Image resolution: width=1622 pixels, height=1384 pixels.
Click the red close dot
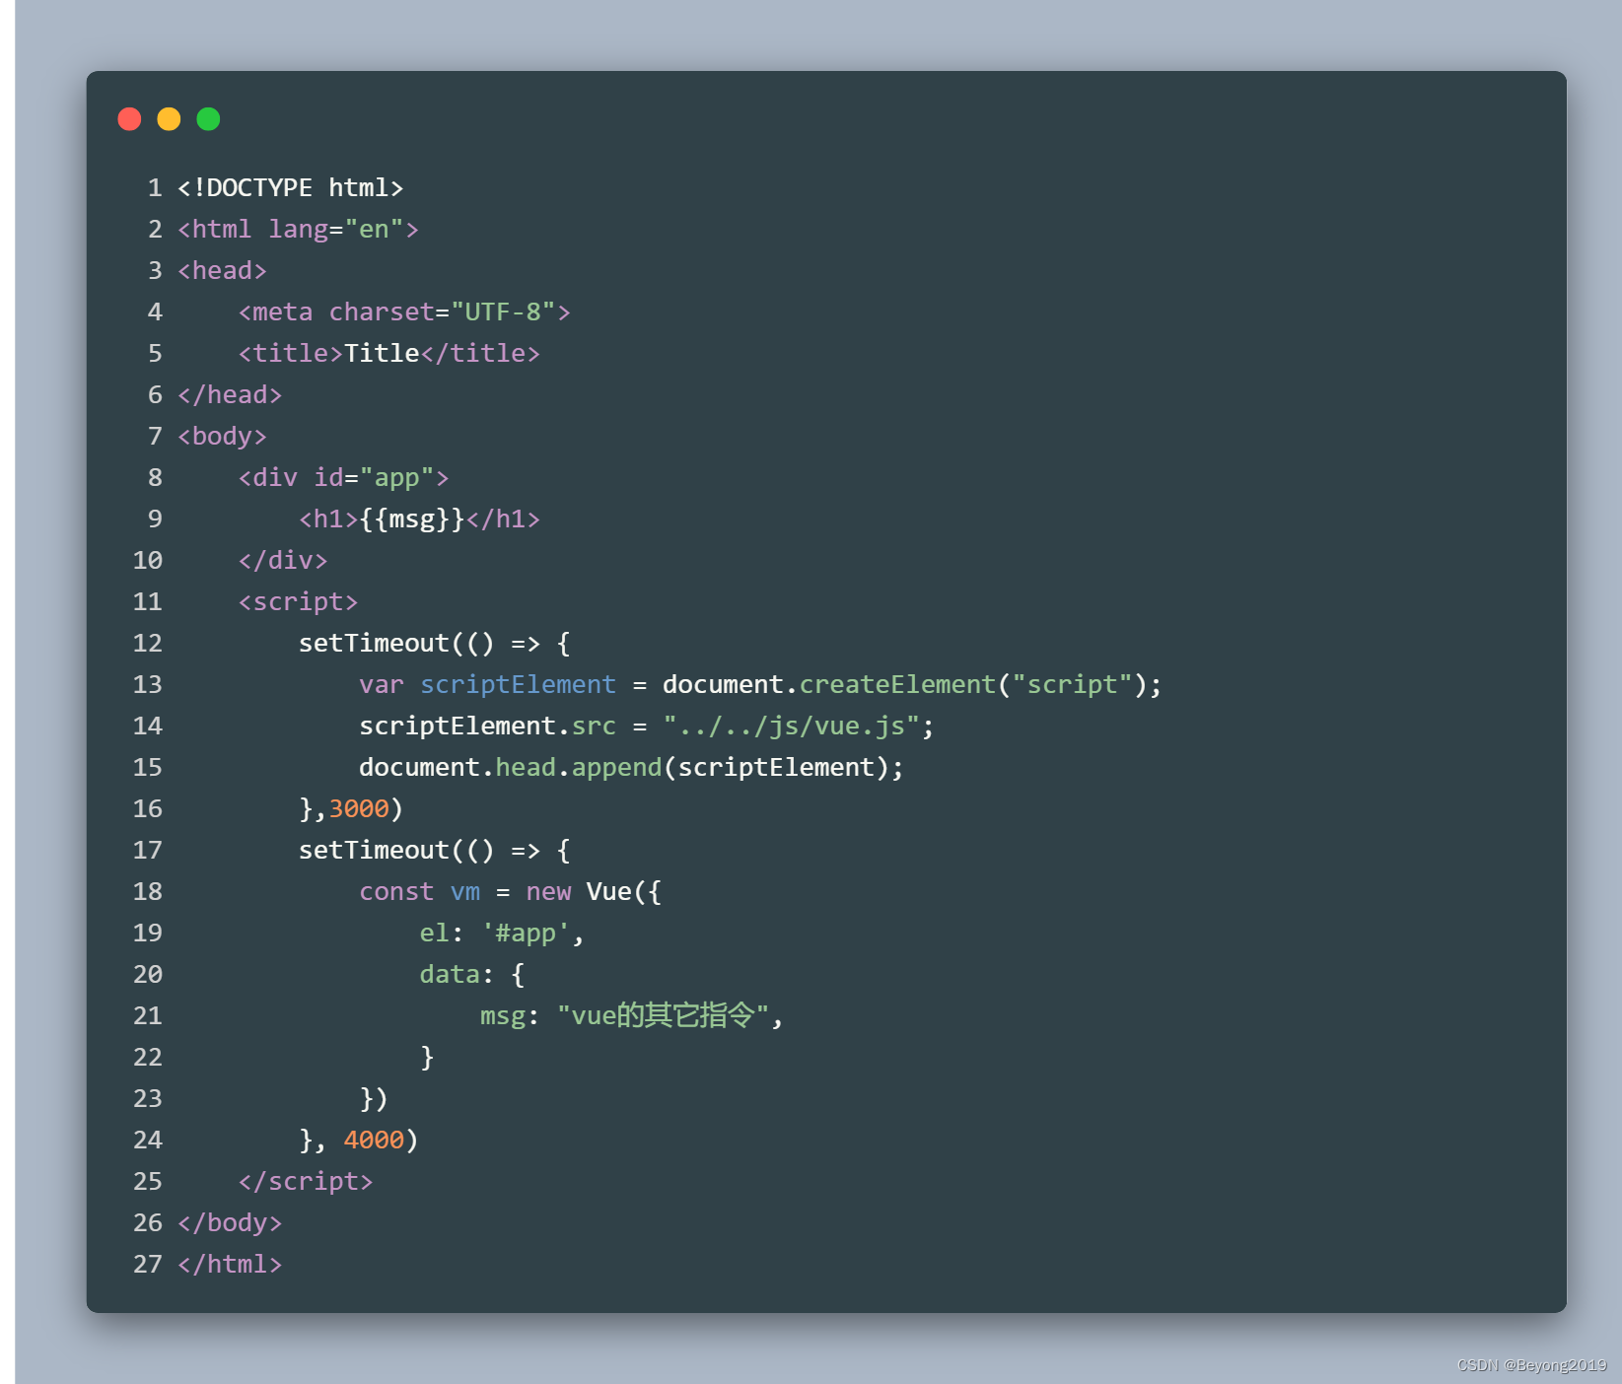pyautogui.click(x=129, y=119)
